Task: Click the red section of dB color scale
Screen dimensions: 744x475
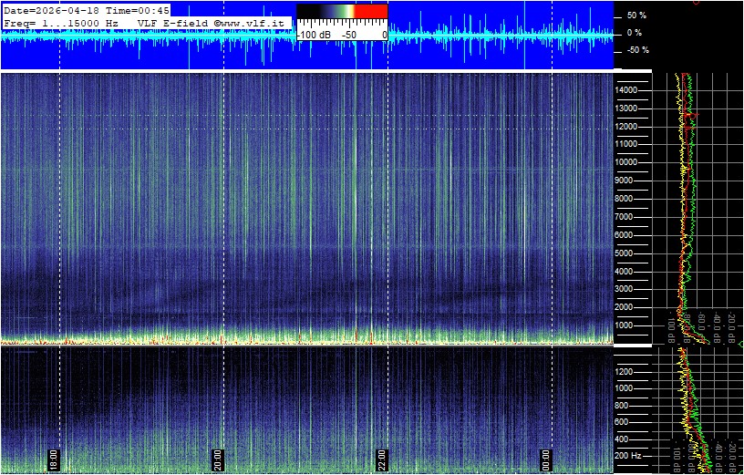Action: click(x=371, y=11)
